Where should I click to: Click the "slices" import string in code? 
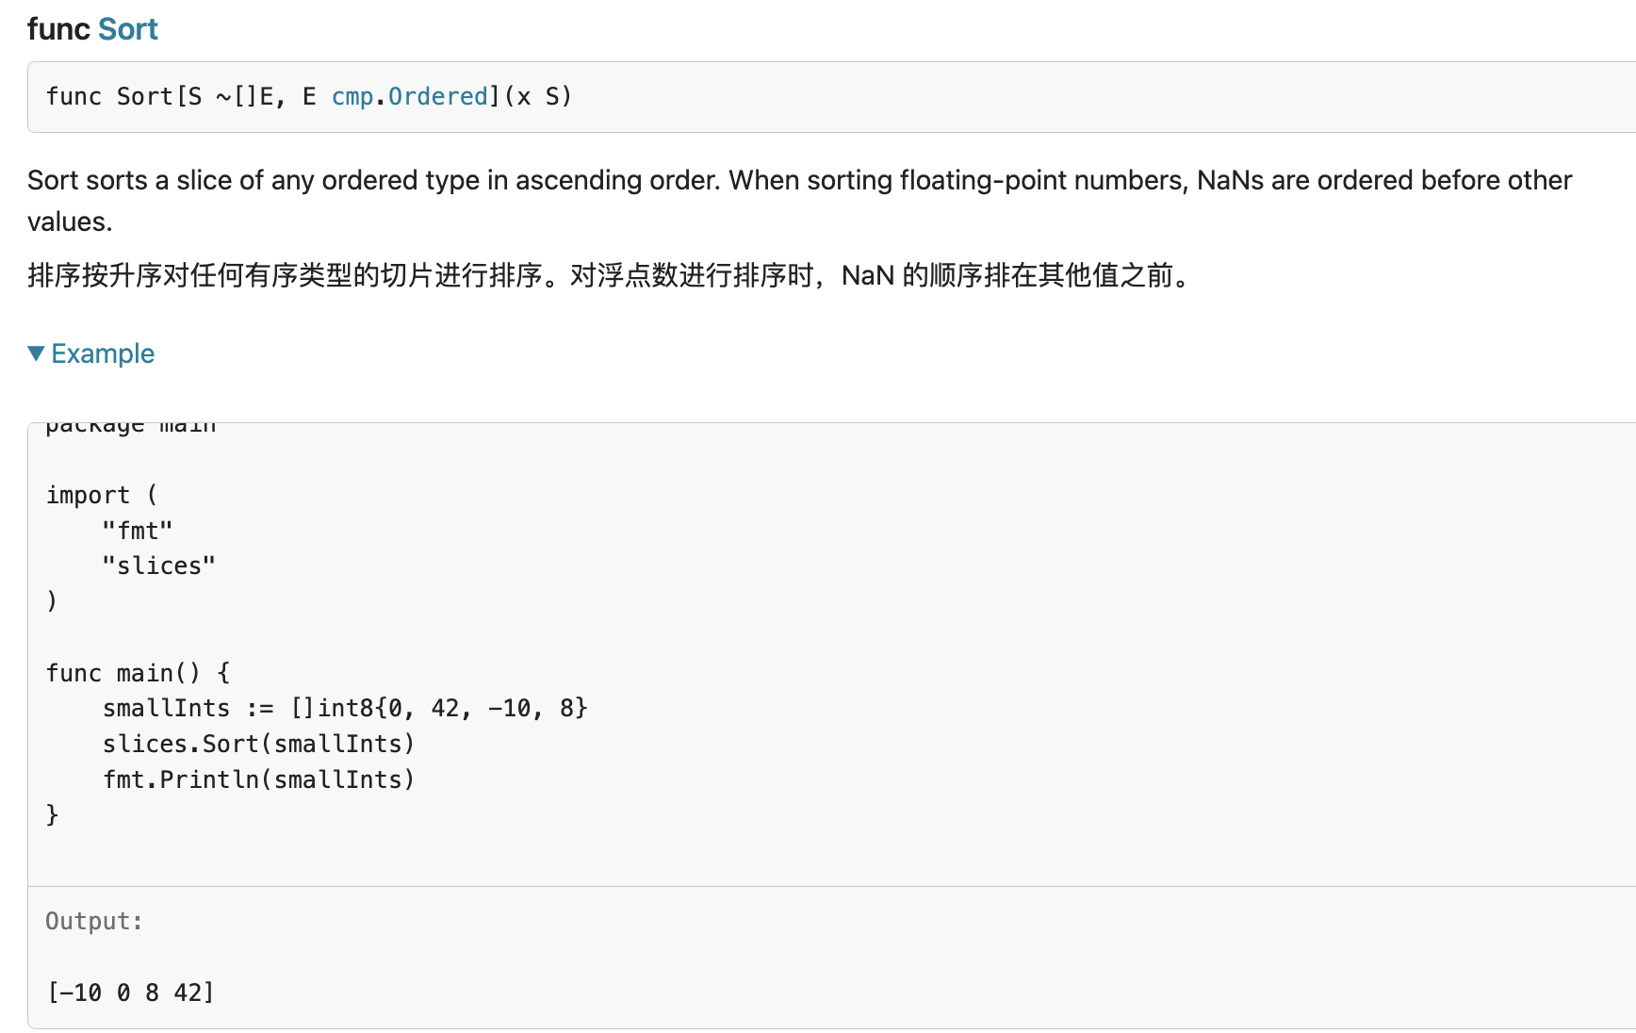coord(158,566)
